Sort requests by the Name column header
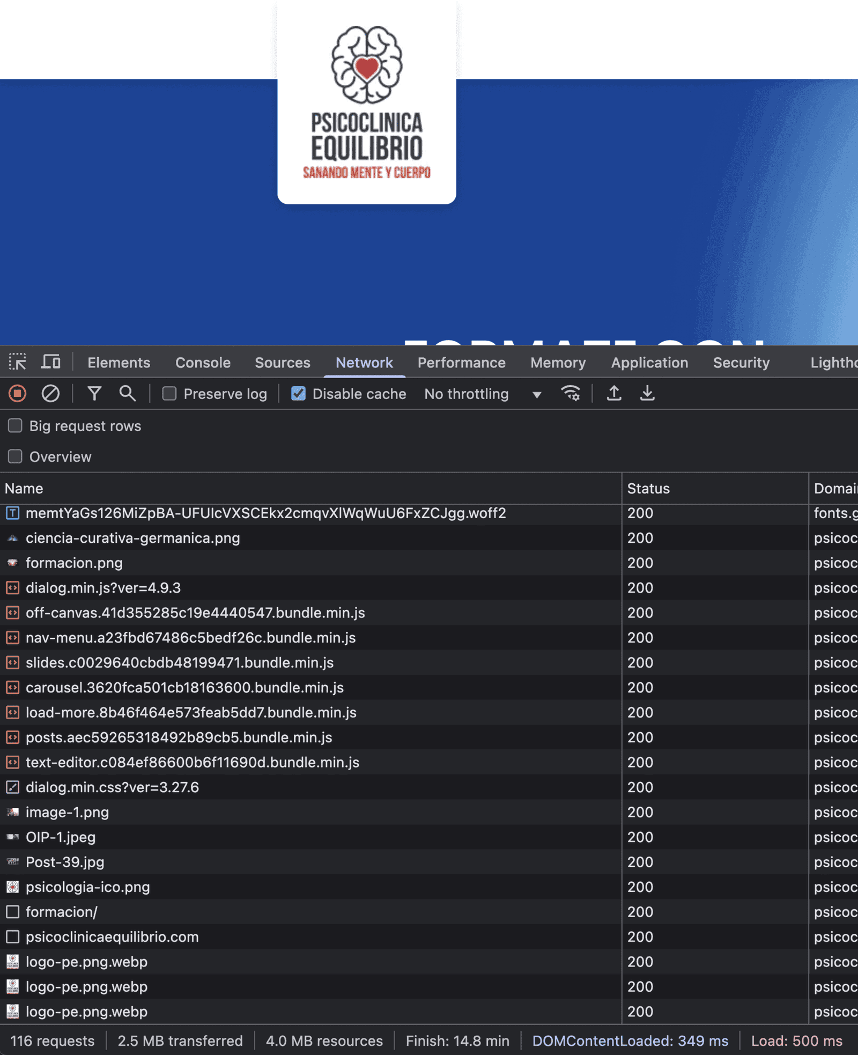Screen dimensions: 858x1055 click(x=24, y=489)
